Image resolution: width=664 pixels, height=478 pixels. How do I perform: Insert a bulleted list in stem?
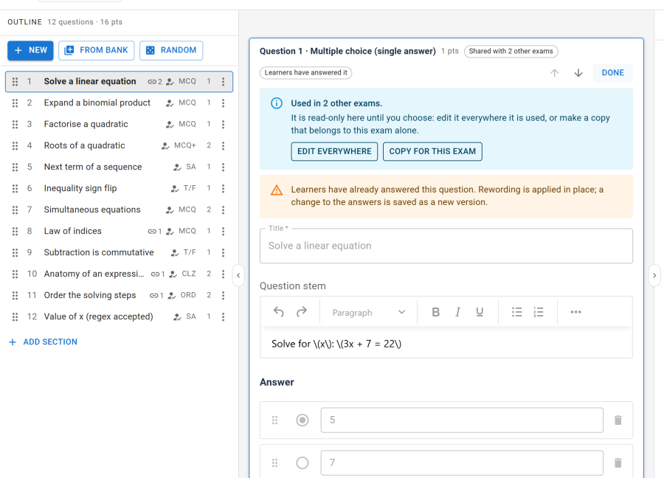point(516,312)
